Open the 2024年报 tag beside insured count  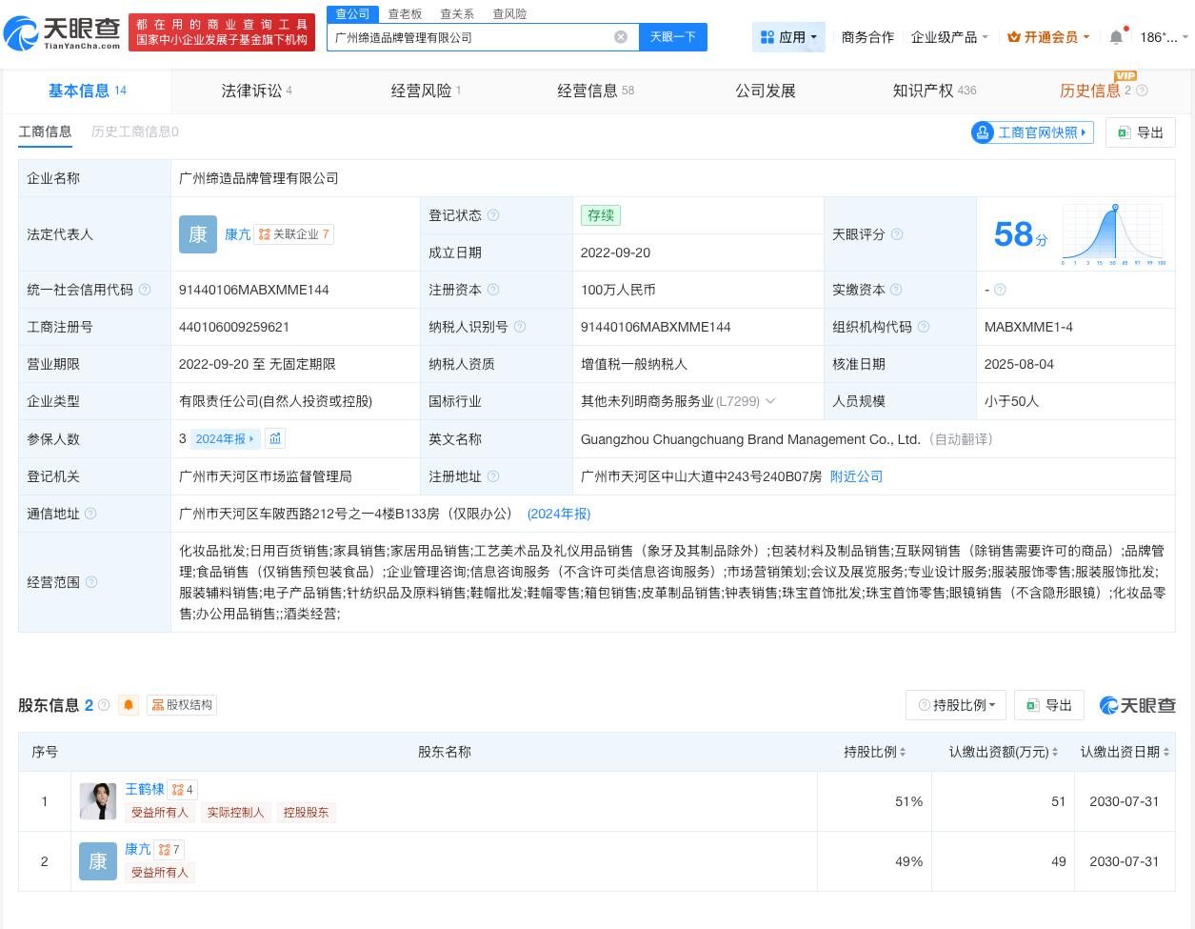(x=225, y=438)
